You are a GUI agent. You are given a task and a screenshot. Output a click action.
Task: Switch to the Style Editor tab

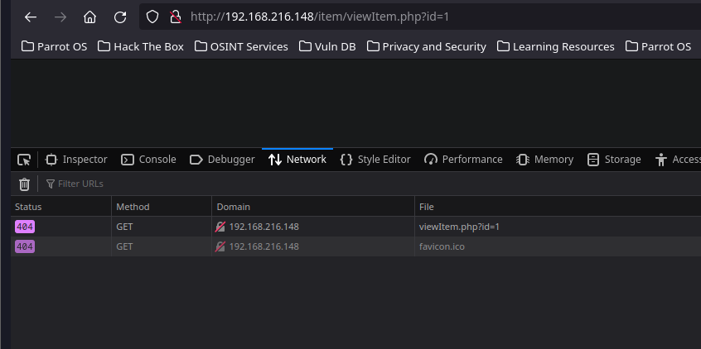(x=375, y=160)
